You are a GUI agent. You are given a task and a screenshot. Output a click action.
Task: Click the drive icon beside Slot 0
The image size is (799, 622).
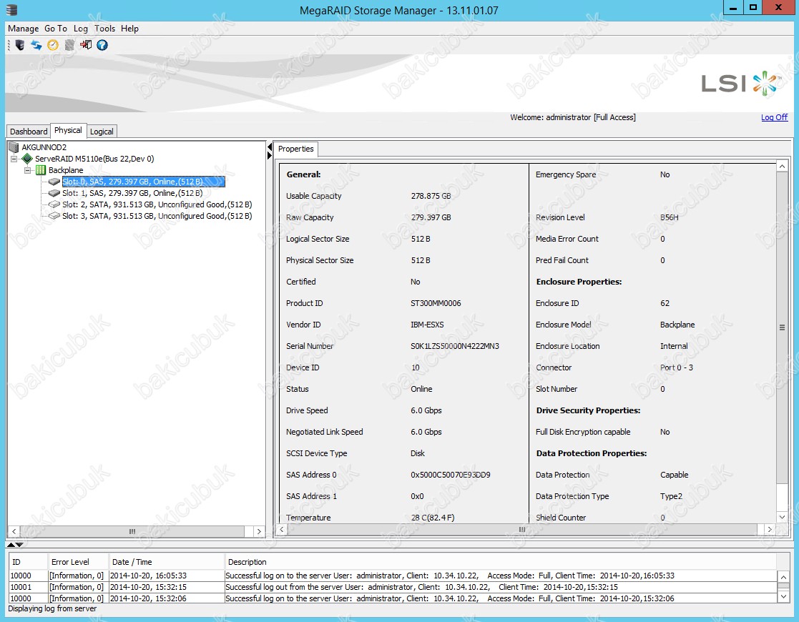coord(54,182)
